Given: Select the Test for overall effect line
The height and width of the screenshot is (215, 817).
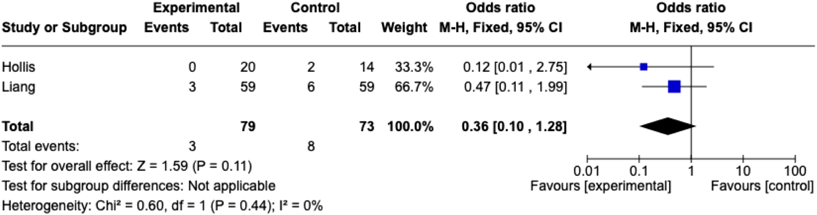Looking at the screenshot, I should tap(127, 166).
